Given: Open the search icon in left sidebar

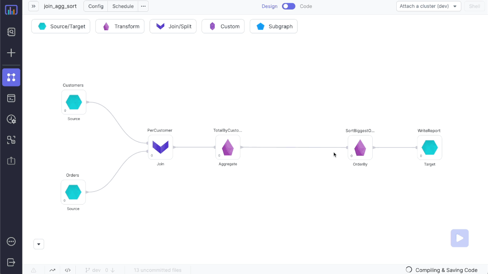Looking at the screenshot, I should pos(11,32).
